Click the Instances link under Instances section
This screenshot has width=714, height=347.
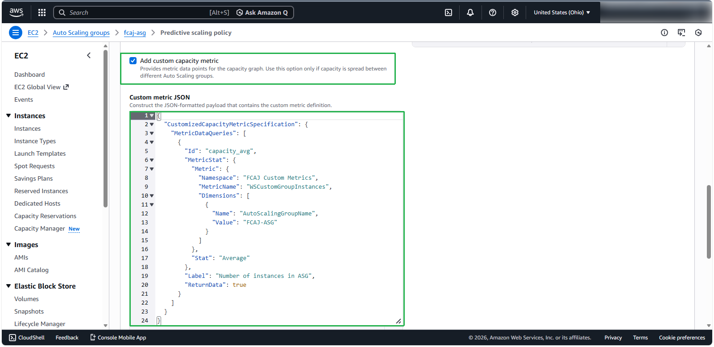coord(27,128)
